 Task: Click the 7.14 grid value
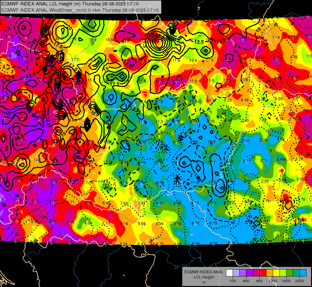pos(276,37)
